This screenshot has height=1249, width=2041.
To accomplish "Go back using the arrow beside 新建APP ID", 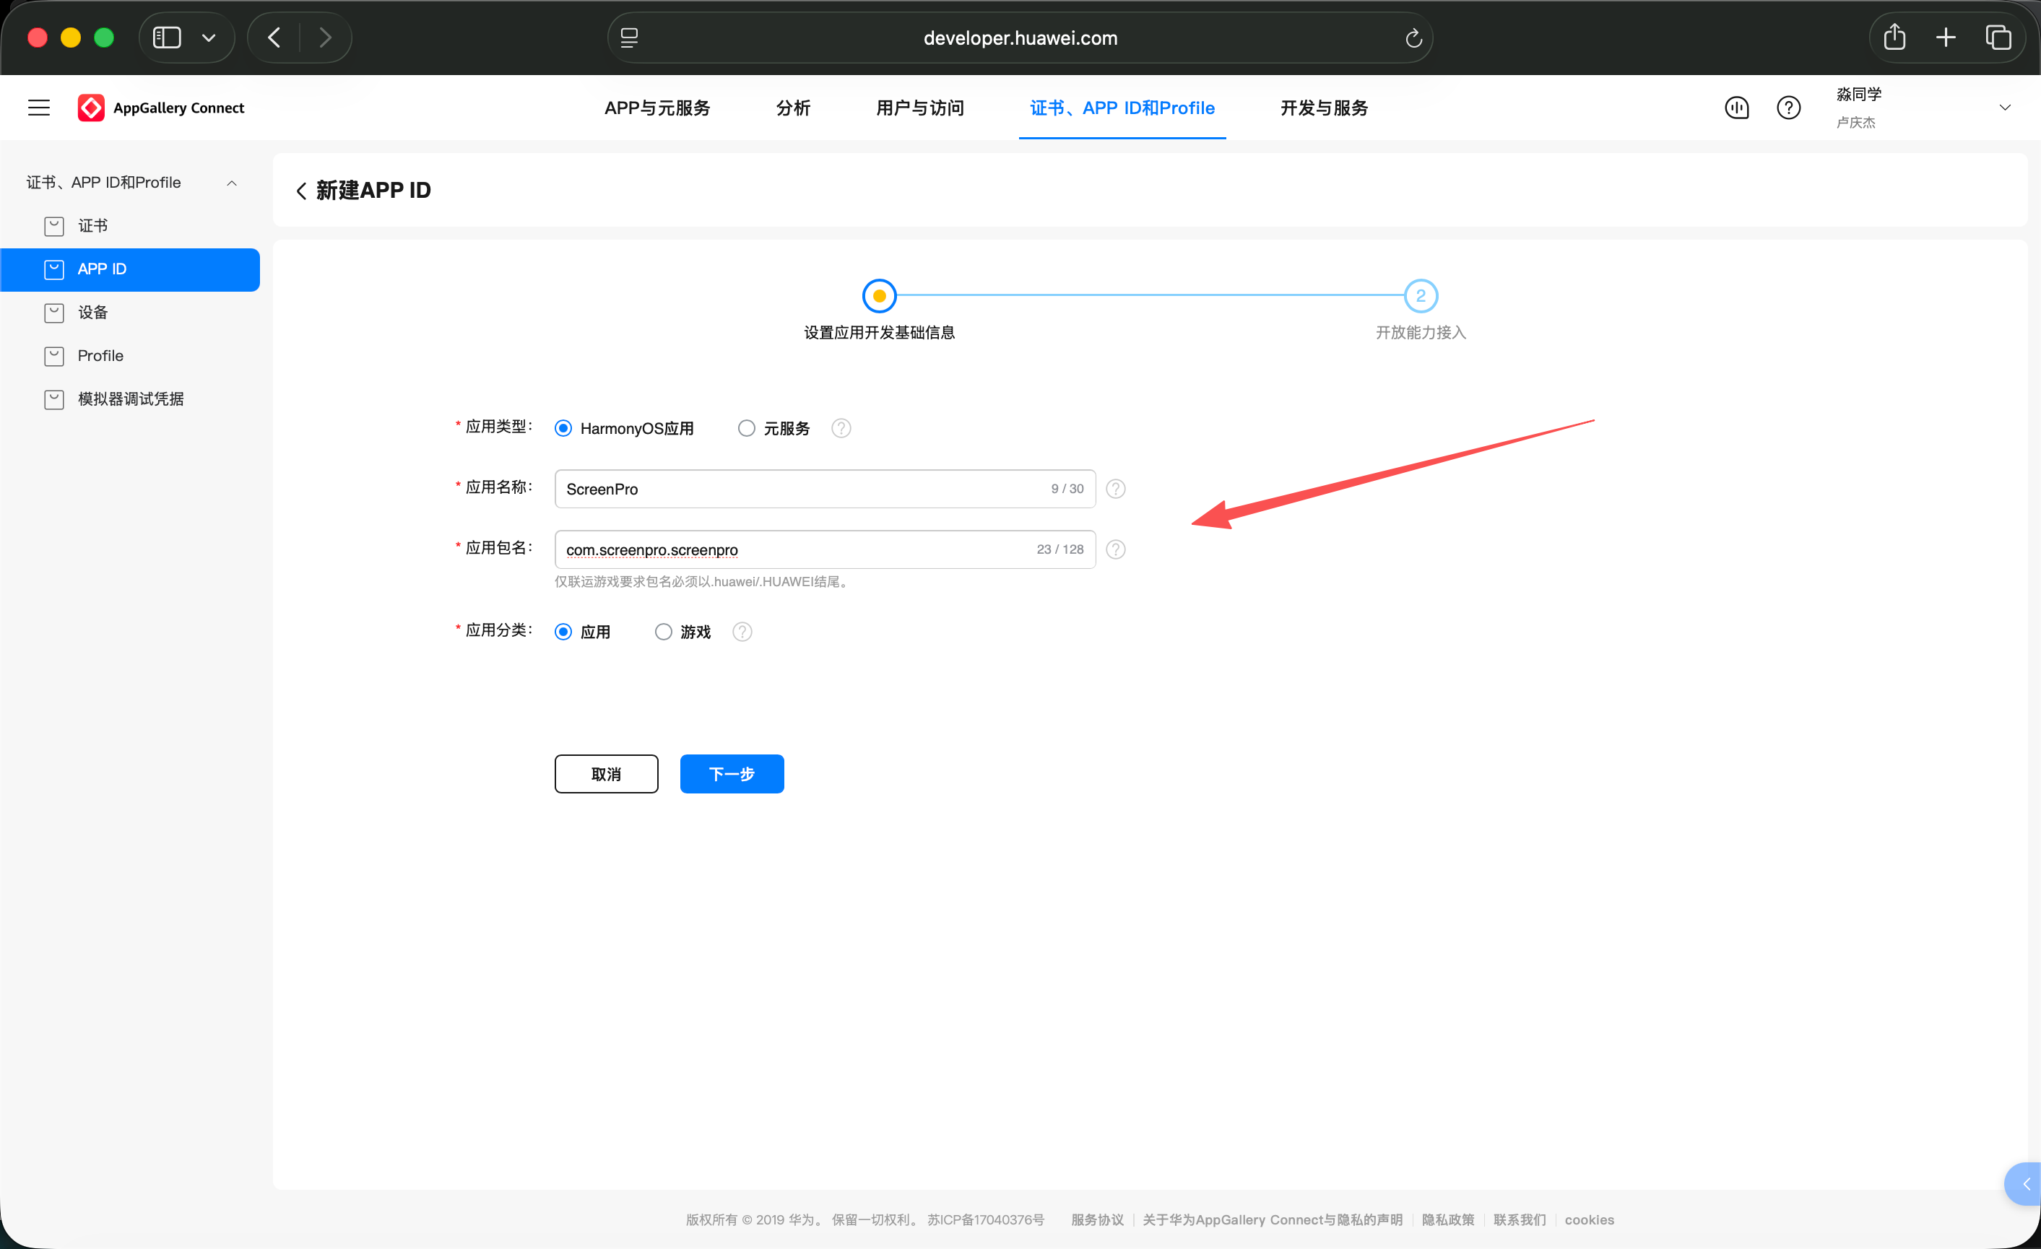I will click(301, 191).
